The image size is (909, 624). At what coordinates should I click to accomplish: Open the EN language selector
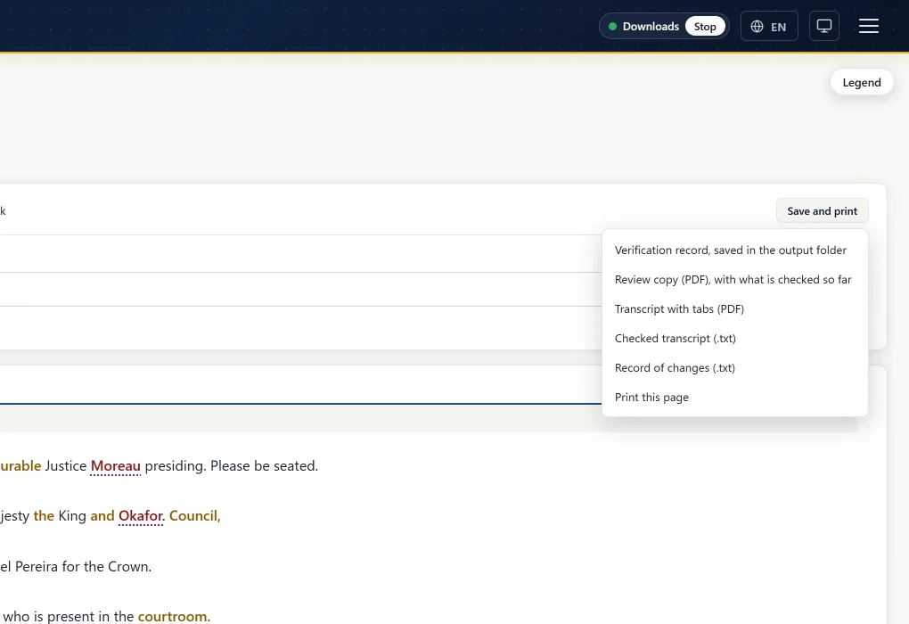coord(769,26)
